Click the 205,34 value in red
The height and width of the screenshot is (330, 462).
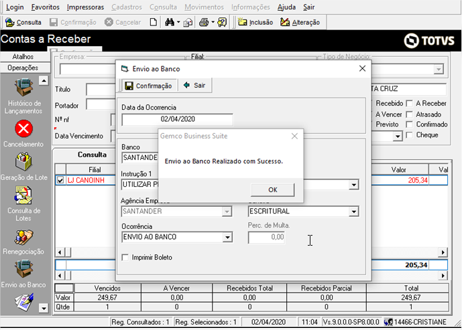coord(418,180)
